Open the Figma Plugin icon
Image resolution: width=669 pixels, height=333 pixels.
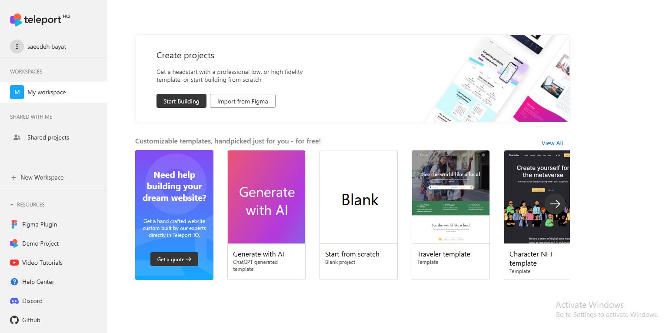(14, 224)
